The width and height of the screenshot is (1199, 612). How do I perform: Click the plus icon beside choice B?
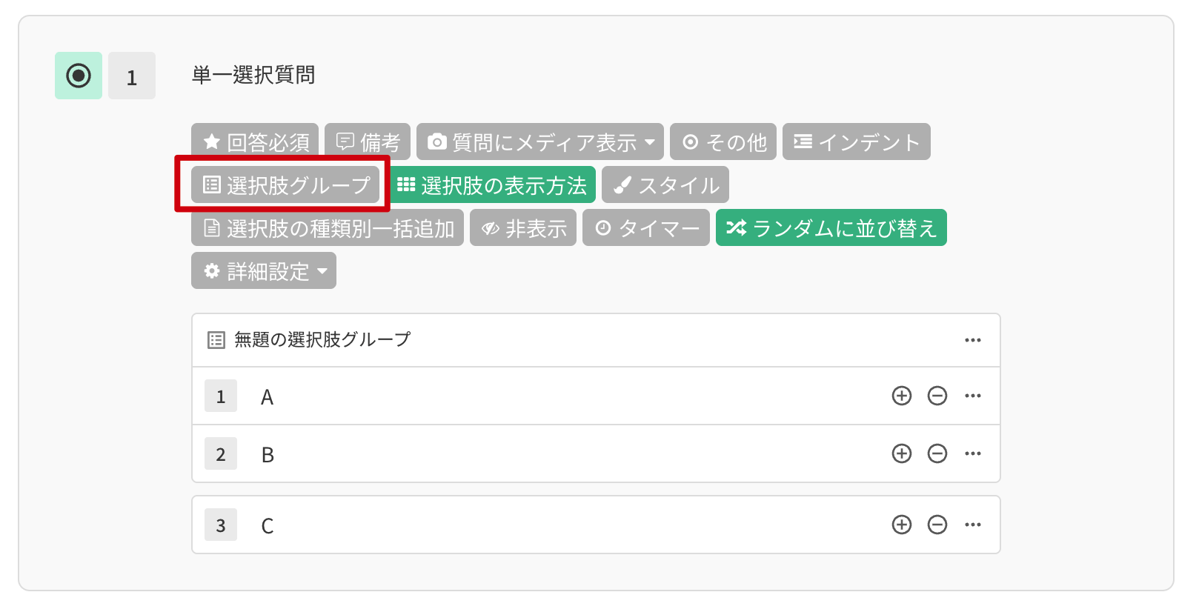(x=902, y=453)
